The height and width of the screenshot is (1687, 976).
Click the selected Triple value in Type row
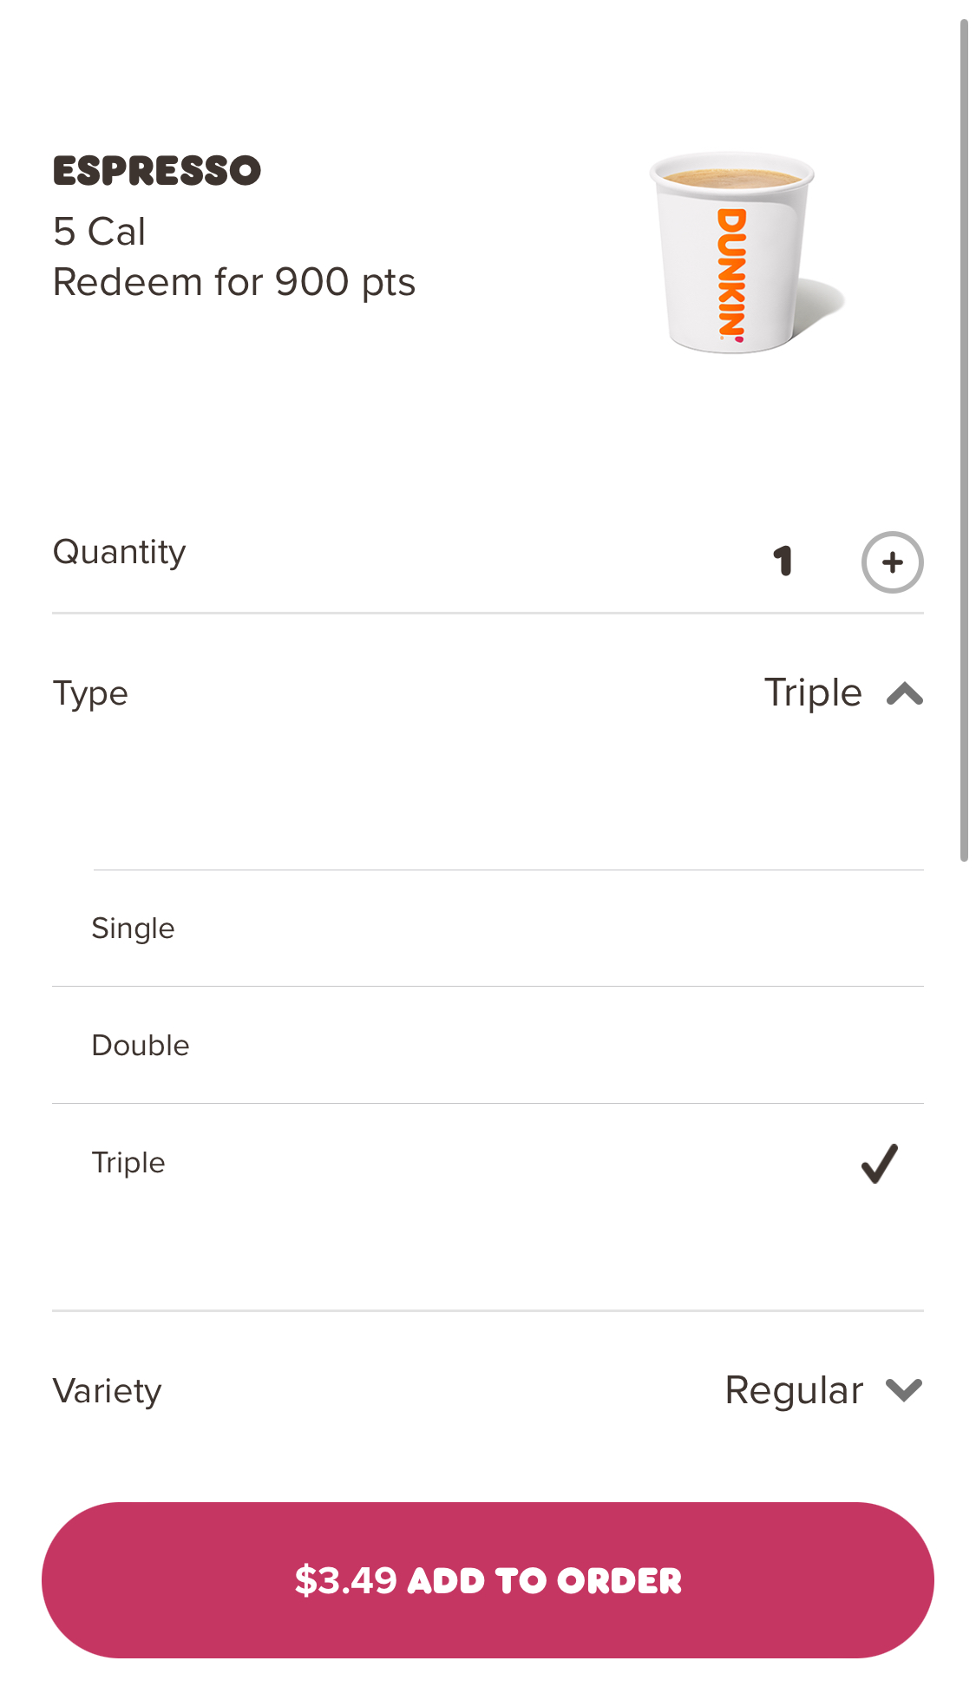click(x=813, y=693)
